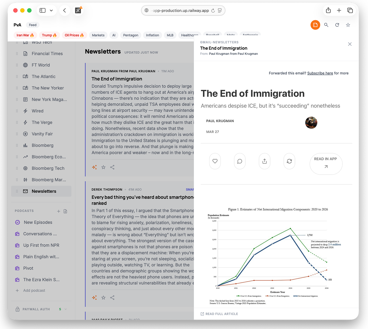The height and width of the screenshot is (329, 368).
Task: Open Vanity Fair source in sidebar
Action: point(41,134)
